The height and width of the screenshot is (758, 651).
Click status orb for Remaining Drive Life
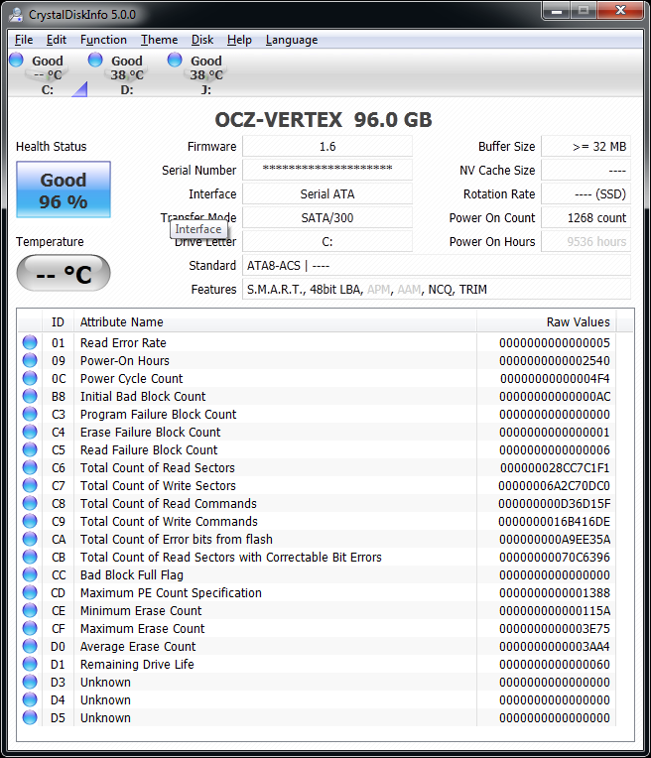pos(30,665)
